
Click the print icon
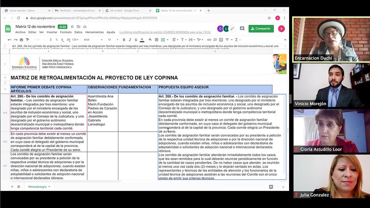[x=21, y=40]
